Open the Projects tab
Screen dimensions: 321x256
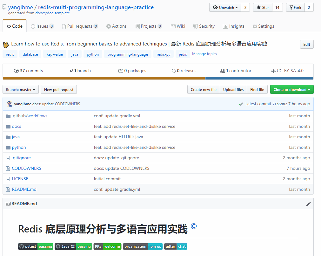pos(148,26)
